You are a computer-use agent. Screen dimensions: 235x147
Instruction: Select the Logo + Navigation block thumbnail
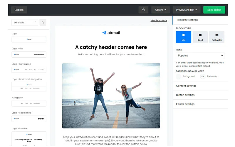tap(29, 70)
